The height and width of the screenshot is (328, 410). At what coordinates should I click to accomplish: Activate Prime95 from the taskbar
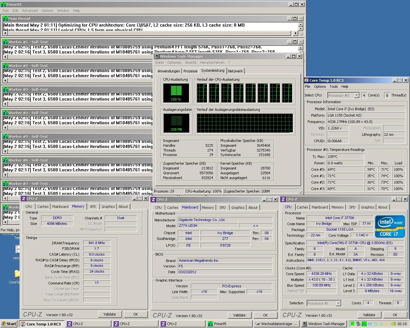point(229,324)
